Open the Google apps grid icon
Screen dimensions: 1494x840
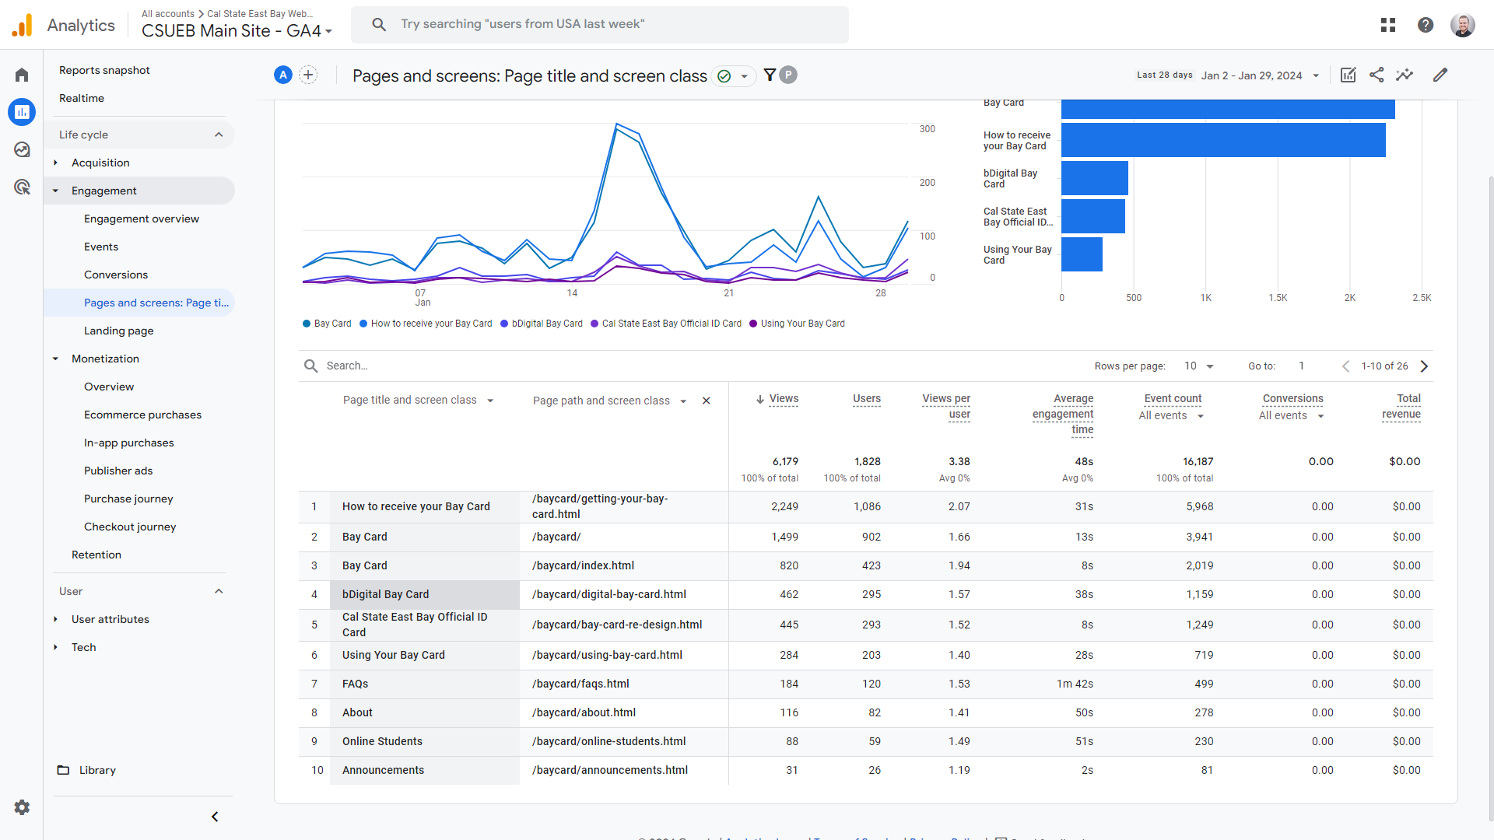[x=1388, y=25]
